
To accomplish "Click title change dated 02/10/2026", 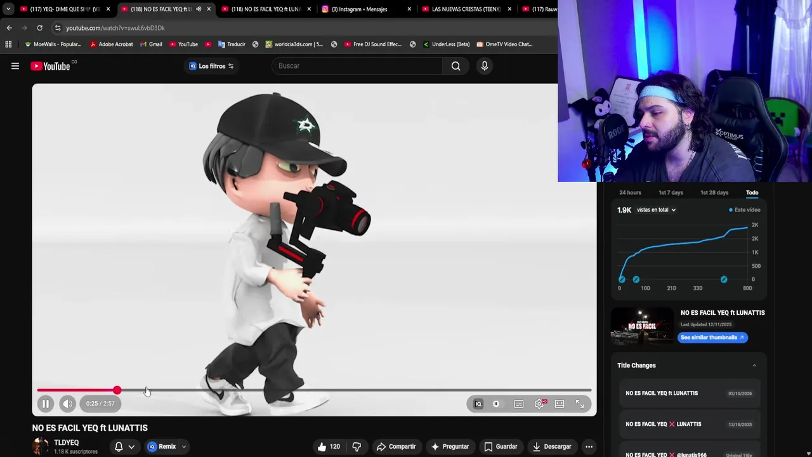I will 689,394.
